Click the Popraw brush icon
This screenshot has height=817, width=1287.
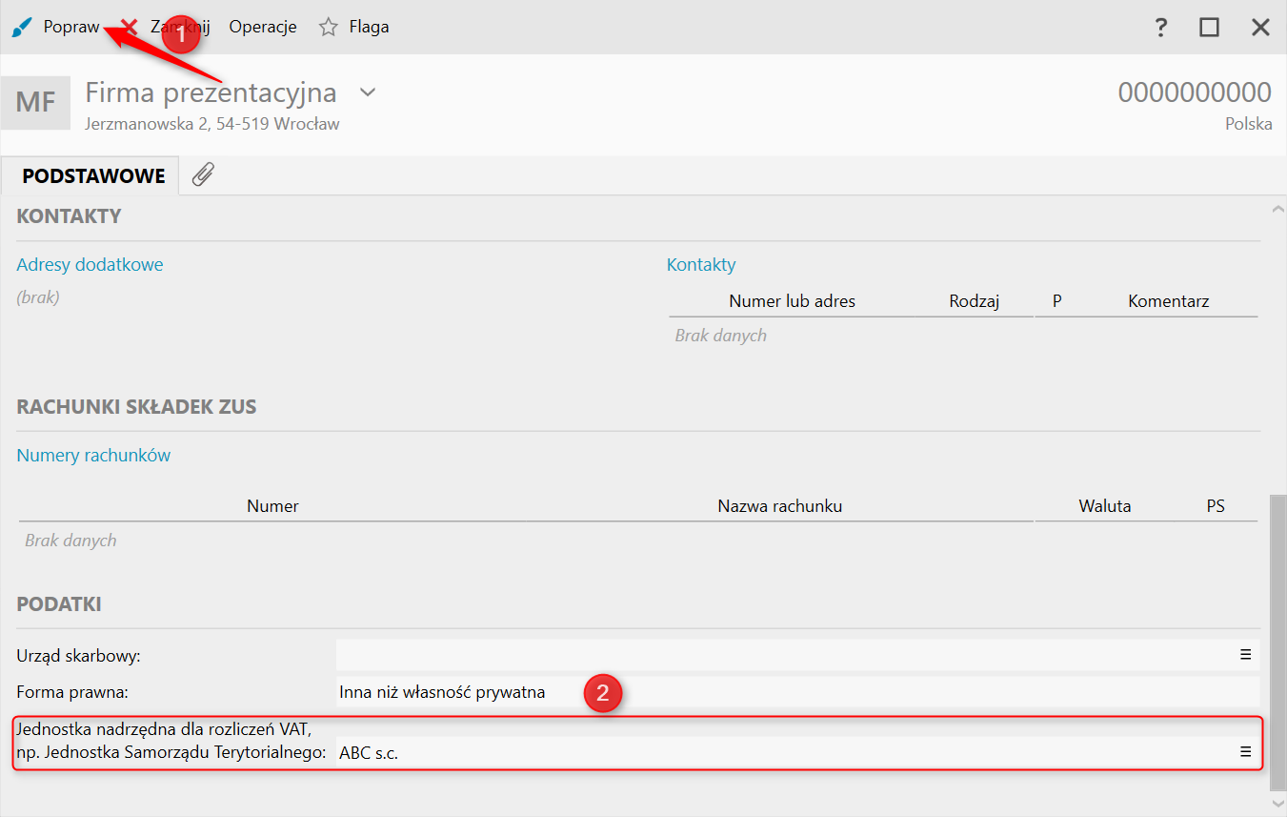point(21,28)
